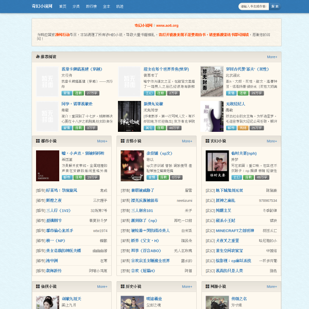Click author name neetizumi
309x309 pixels.
pos(184,201)
